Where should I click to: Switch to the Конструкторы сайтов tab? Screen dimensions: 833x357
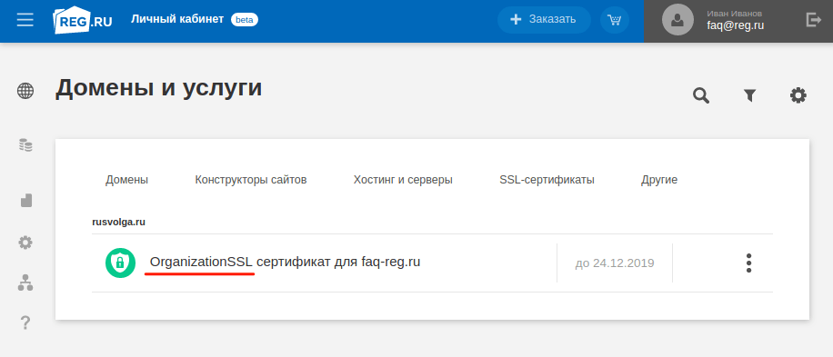(251, 180)
